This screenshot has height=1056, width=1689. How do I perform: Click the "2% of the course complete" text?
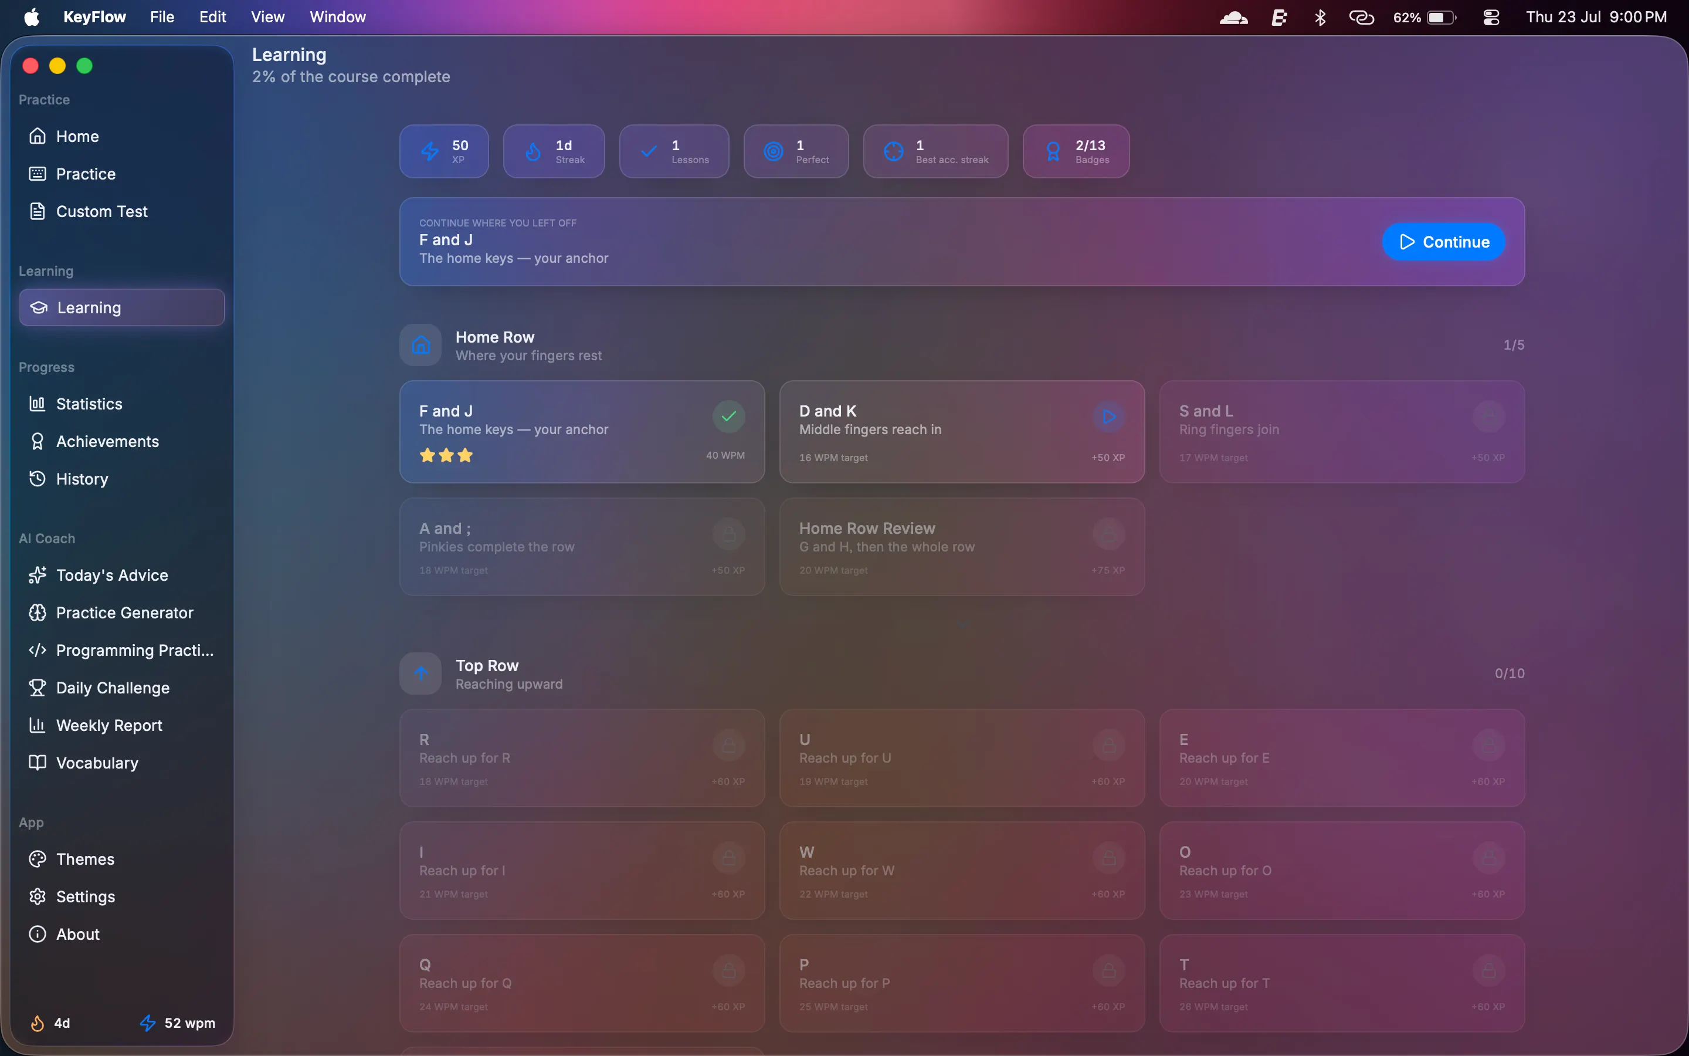(351, 77)
